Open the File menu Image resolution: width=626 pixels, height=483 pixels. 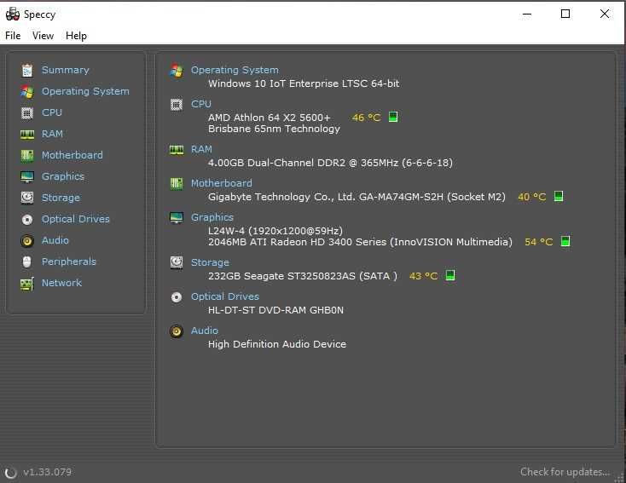point(13,36)
